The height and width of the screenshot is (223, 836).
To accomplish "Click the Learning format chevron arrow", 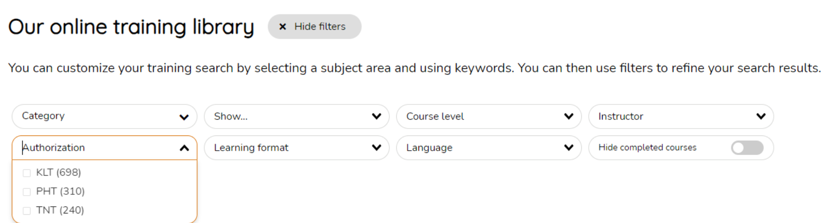I will (377, 148).
